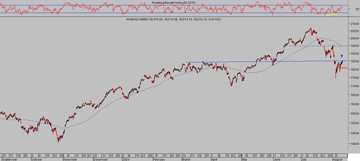Select the May month label
This screenshot has height=161, width=360.
[x=244, y=159]
